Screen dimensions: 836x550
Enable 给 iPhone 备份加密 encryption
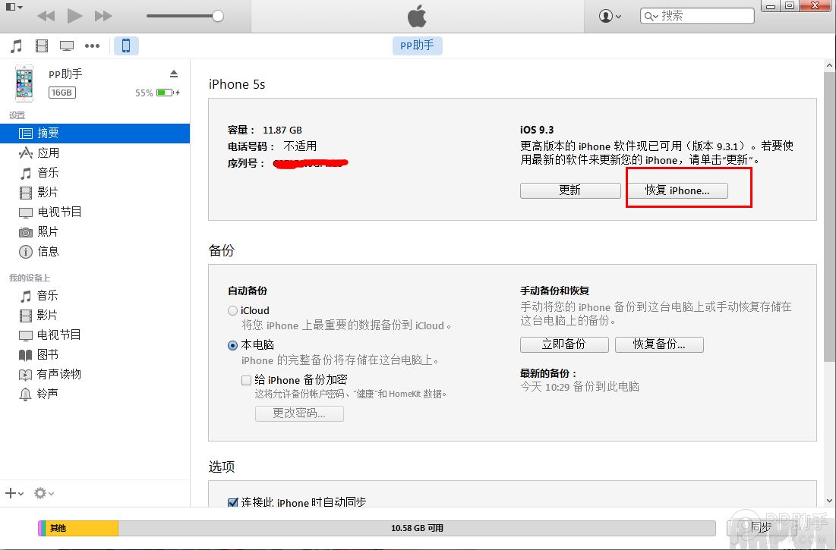(x=246, y=379)
